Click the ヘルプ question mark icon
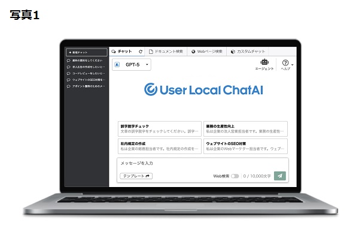Image resolution: width=359 pixels, height=229 pixels. click(x=285, y=62)
